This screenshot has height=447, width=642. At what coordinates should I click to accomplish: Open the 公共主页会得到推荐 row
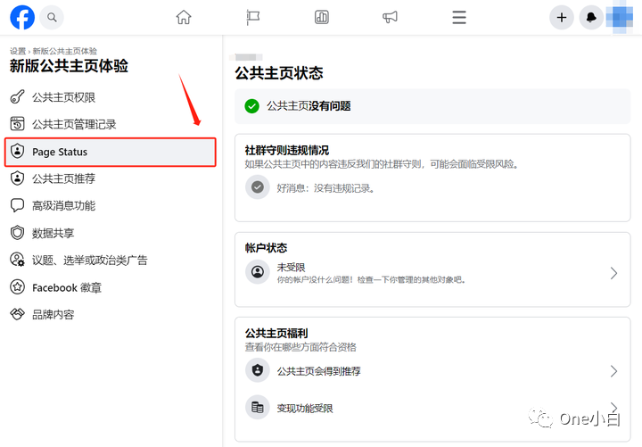point(432,371)
